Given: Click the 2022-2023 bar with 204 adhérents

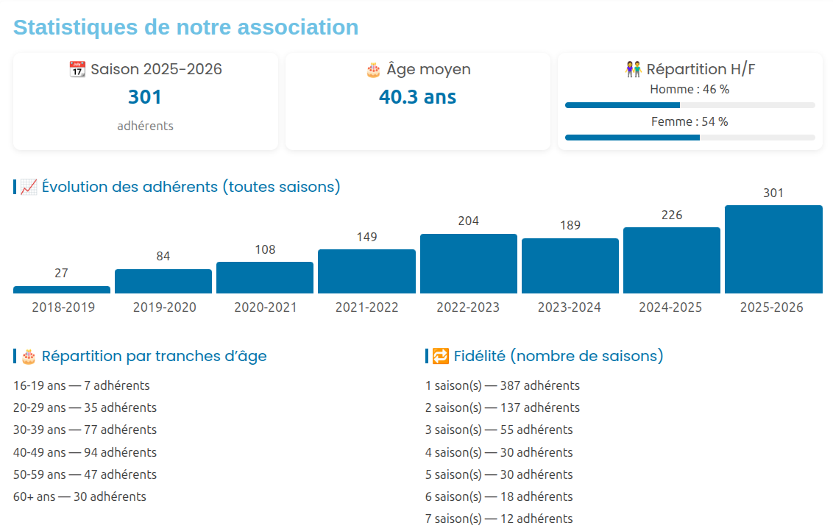Looking at the screenshot, I should [468, 263].
